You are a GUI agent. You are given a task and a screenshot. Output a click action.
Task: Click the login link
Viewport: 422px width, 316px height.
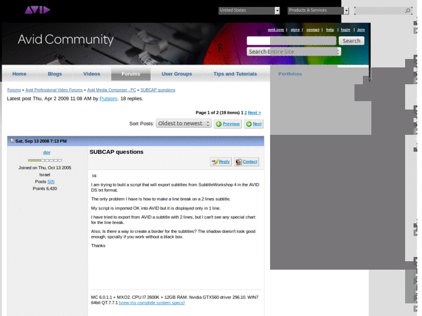point(346,29)
